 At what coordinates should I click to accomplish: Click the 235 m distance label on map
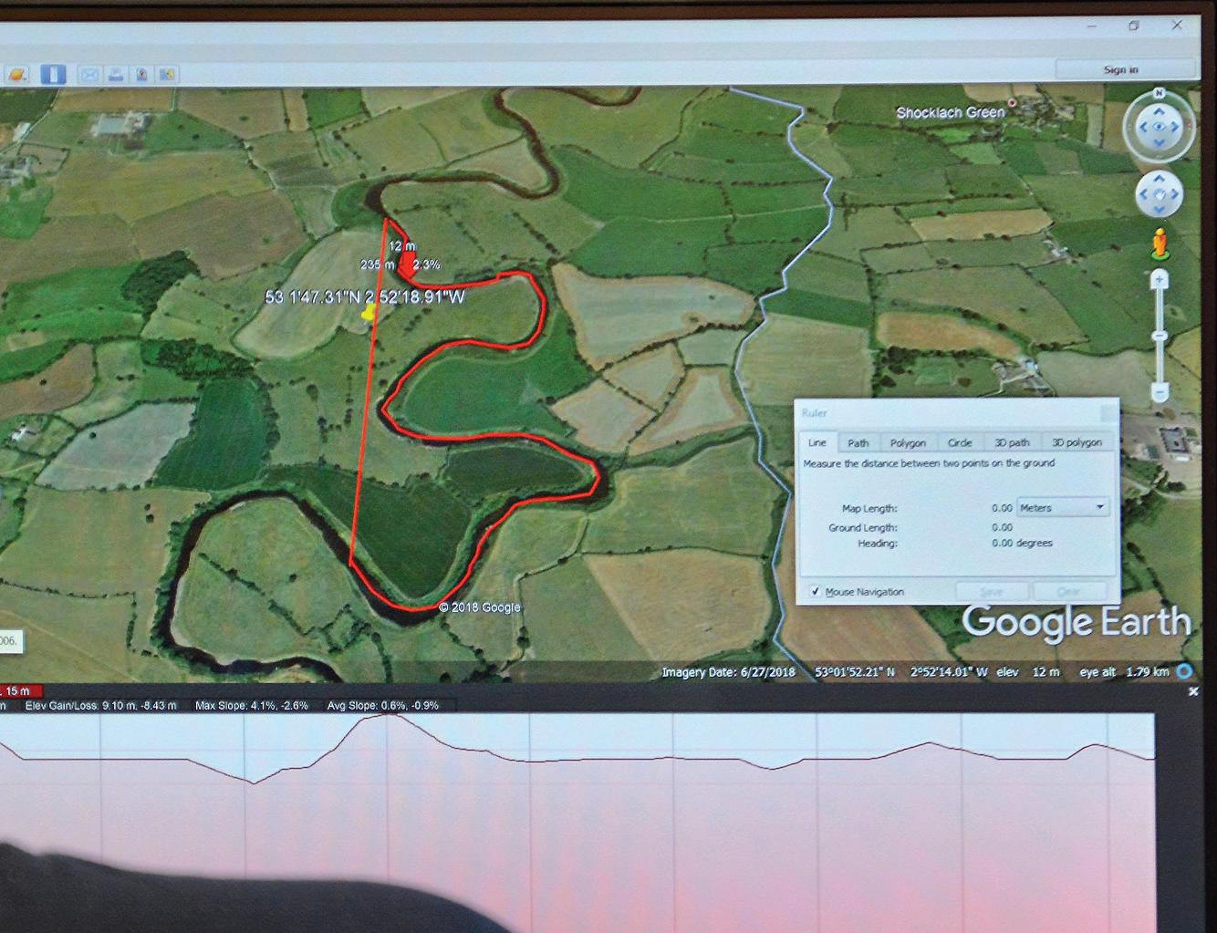click(377, 264)
